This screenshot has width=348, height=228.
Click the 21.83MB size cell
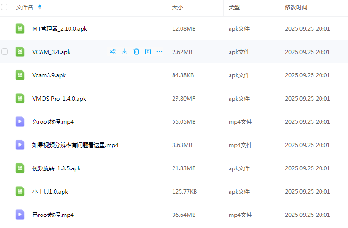pyautogui.click(x=184, y=168)
